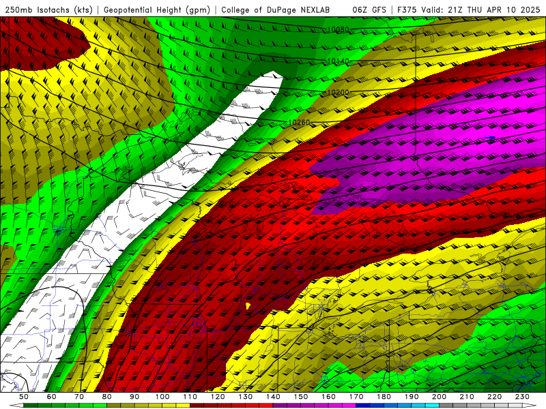Click the 'F375' forecast hour text
This screenshot has height=409, width=546.
[407, 10]
